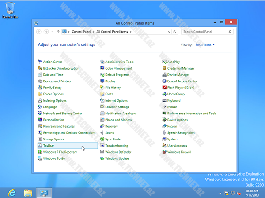Open Date and Time icon
This screenshot has height=198, width=265.
tap(40, 75)
